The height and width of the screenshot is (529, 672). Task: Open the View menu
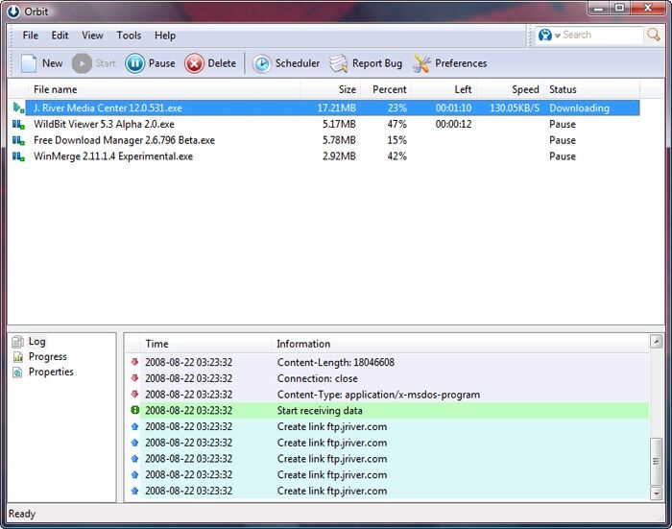click(92, 36)
